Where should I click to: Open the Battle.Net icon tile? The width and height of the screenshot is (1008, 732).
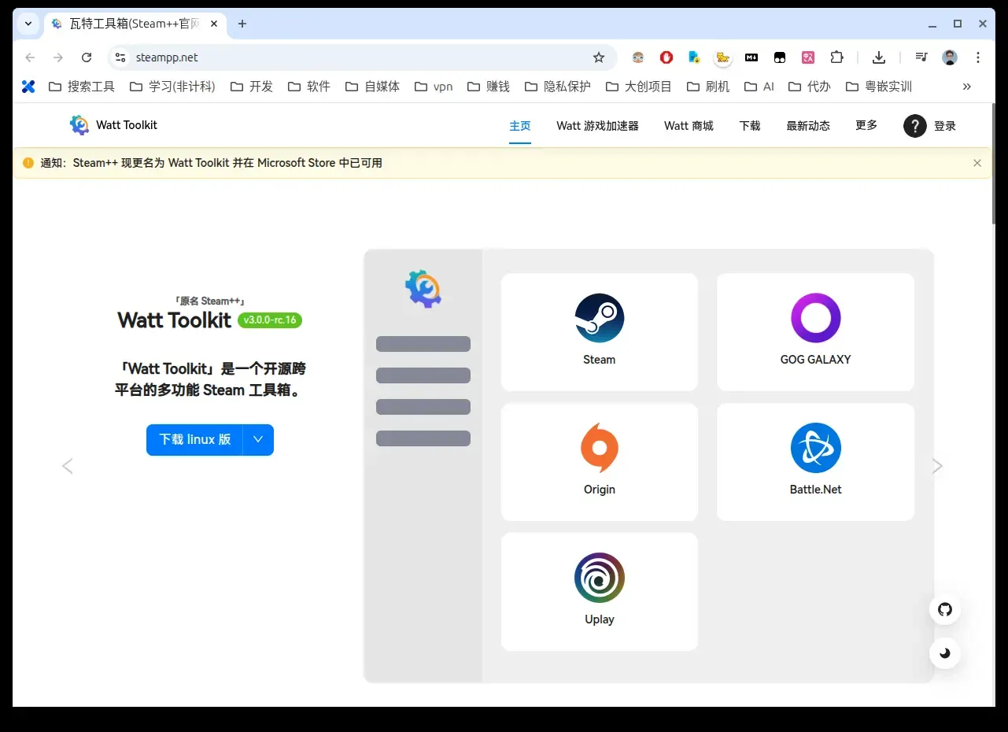815,448
